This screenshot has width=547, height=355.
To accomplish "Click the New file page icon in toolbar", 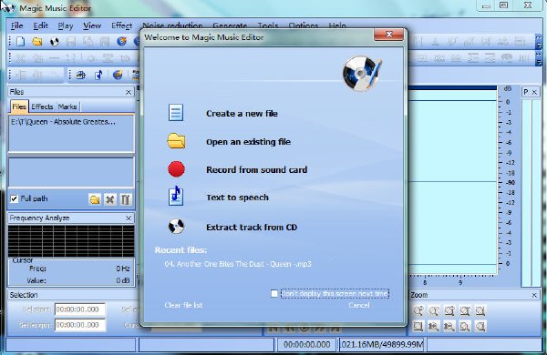I will click(x=21, y=42).
